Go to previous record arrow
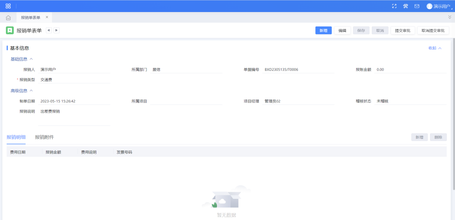This screenshot has width=455, height=220. 49,30
